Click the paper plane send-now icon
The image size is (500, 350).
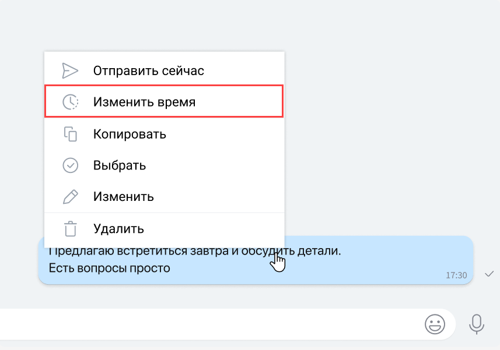pos(70,71)
